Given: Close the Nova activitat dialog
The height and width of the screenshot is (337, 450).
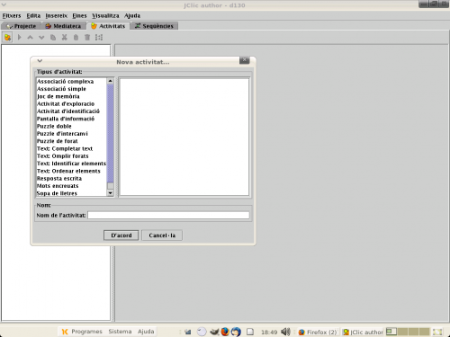Looking at the screenshot, I should 245,60.
